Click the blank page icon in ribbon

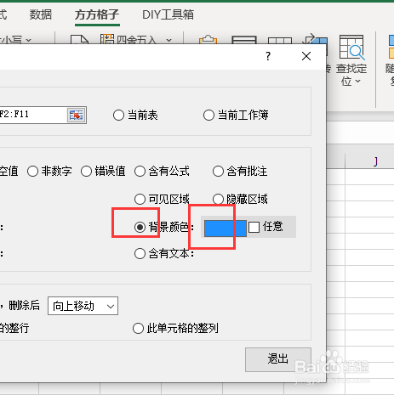(79, 40)
